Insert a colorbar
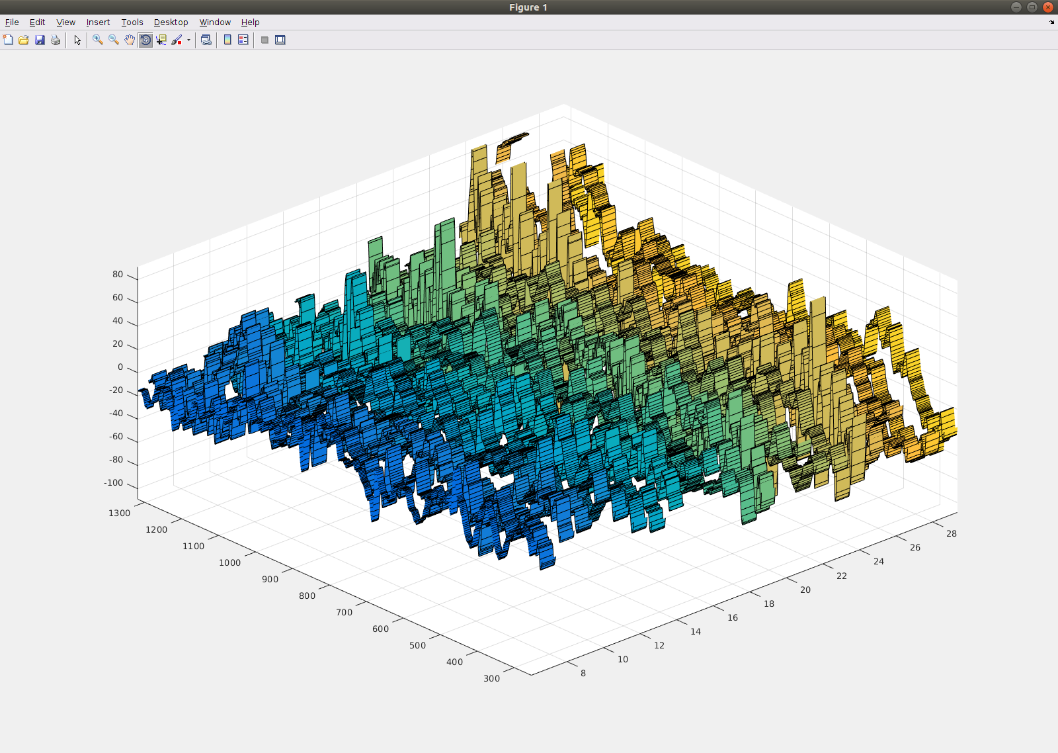Viewport: 1058px width, 753px height. [x=227, y=40]
